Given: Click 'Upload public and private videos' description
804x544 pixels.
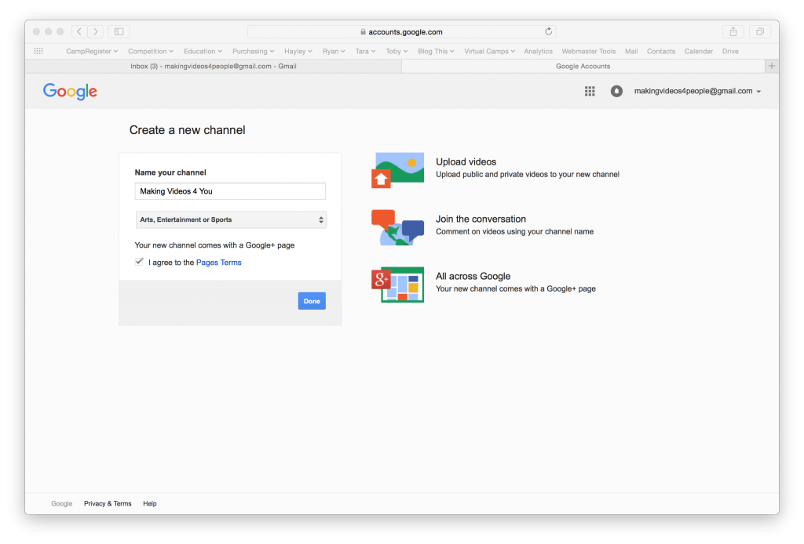Looking at the screenshot, I should [x=527, y=175].
